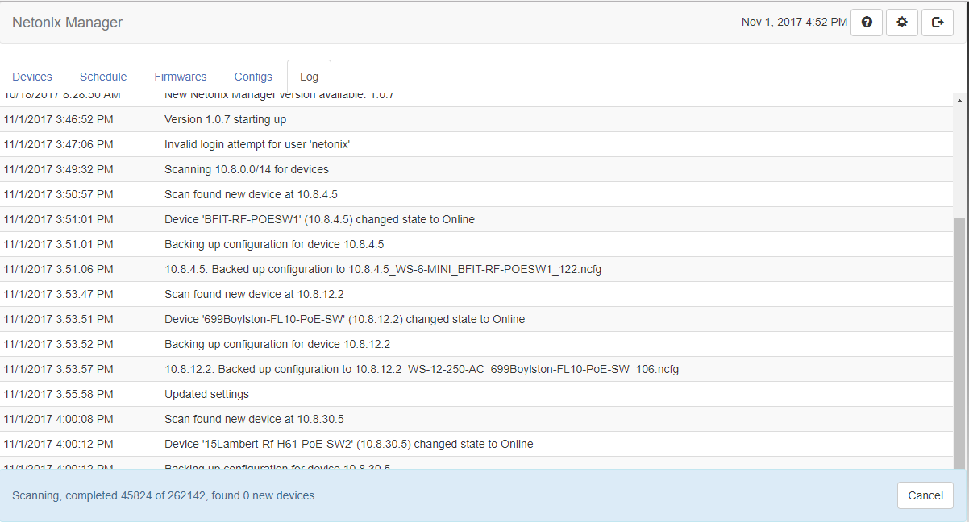Select the 'Version 1.0.7 starting up' entry
Viewport: 969px width, 522px height.
pos(225,119)
